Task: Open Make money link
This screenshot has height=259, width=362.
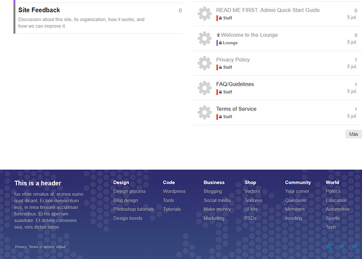Action: click(x=217, y=209)
